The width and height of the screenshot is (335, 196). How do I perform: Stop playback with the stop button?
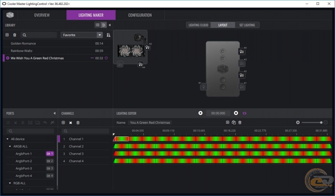pos(236,113)
